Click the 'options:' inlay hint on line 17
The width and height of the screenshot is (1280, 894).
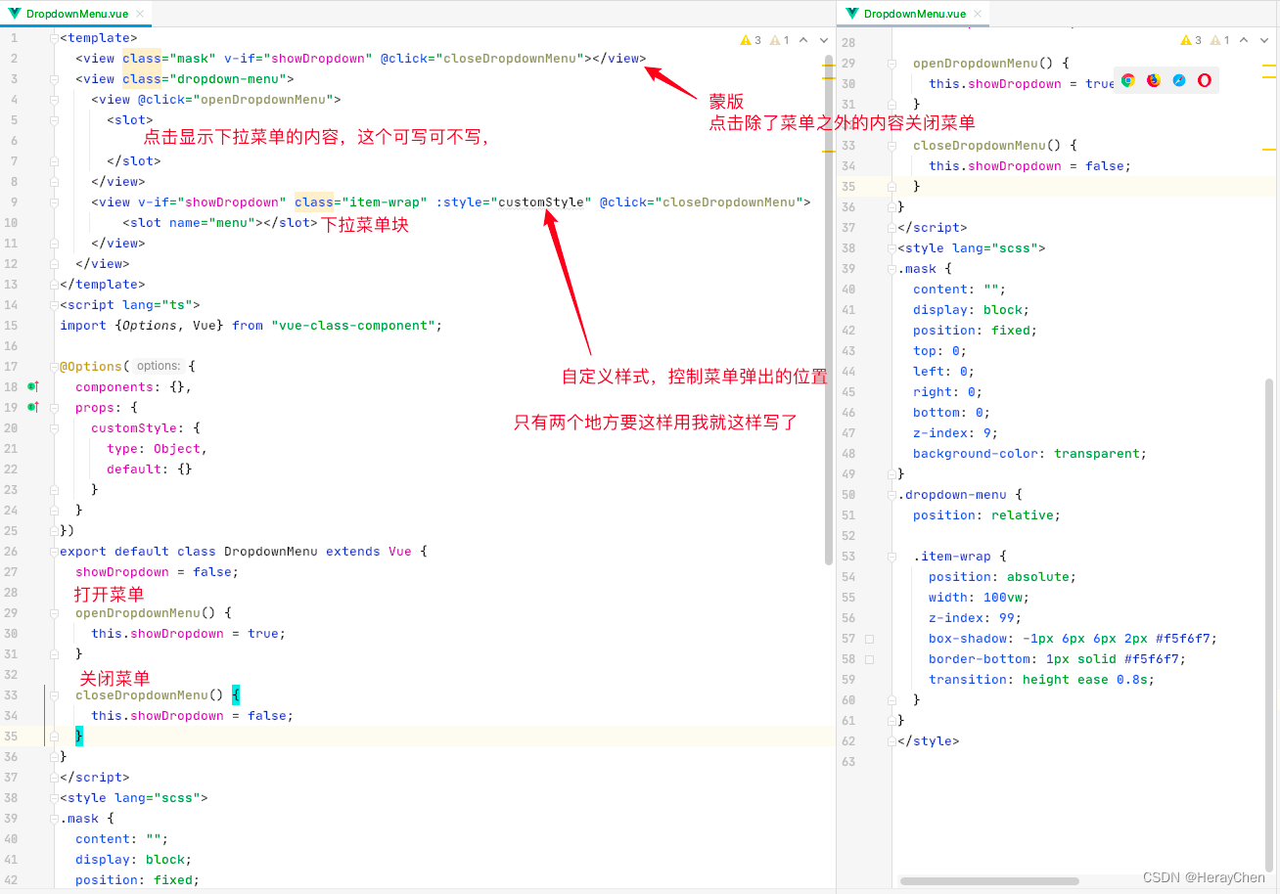[158, 366]
